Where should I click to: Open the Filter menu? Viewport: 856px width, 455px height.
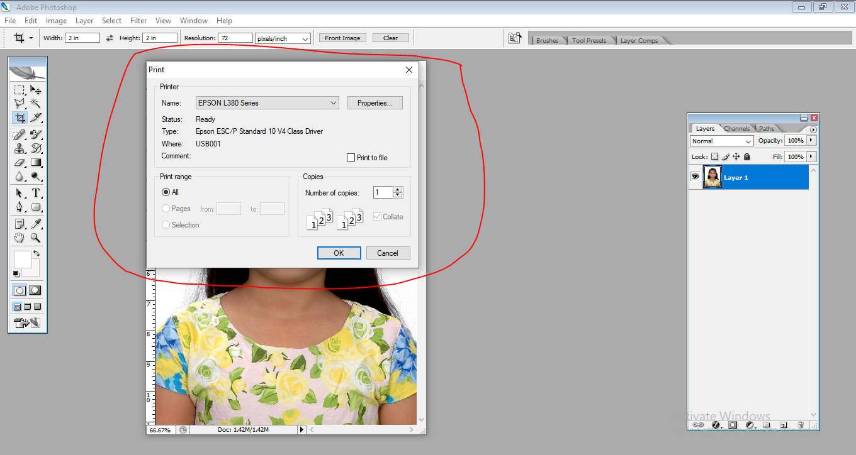138,20
